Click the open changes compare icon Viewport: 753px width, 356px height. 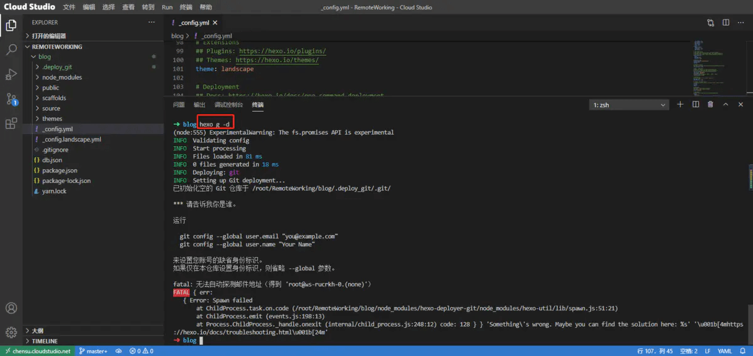point(710,23)
